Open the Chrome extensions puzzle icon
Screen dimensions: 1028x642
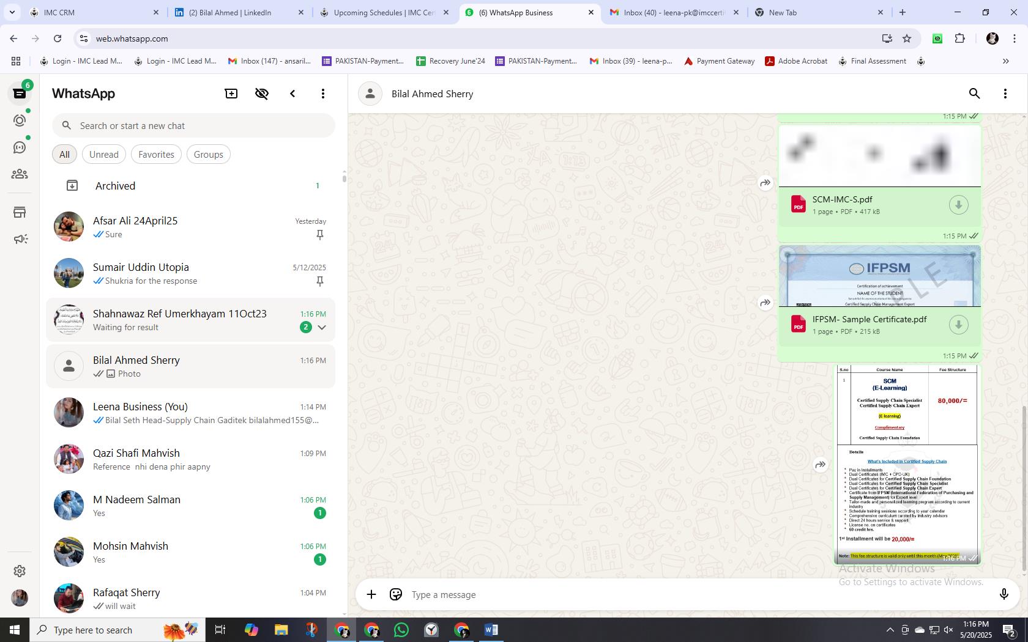tap(959, 39)
